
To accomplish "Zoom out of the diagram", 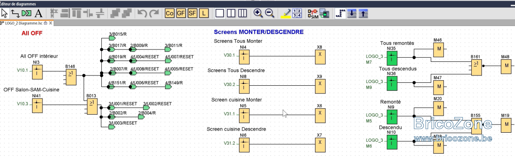I will pos(270,13).
